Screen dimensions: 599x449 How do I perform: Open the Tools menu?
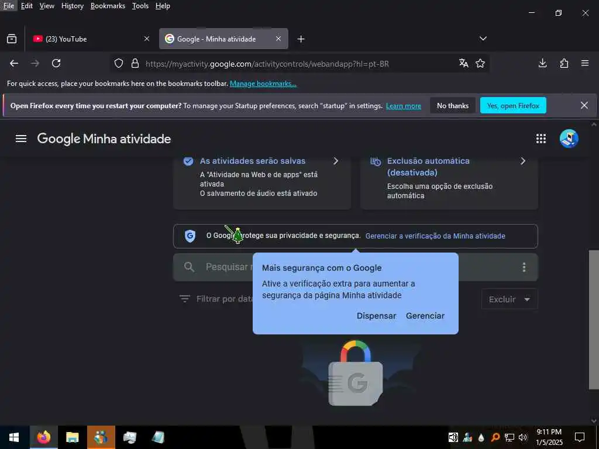click(140, 6)
